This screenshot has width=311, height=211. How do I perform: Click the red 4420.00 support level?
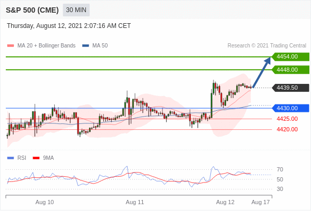coord(287,129)
